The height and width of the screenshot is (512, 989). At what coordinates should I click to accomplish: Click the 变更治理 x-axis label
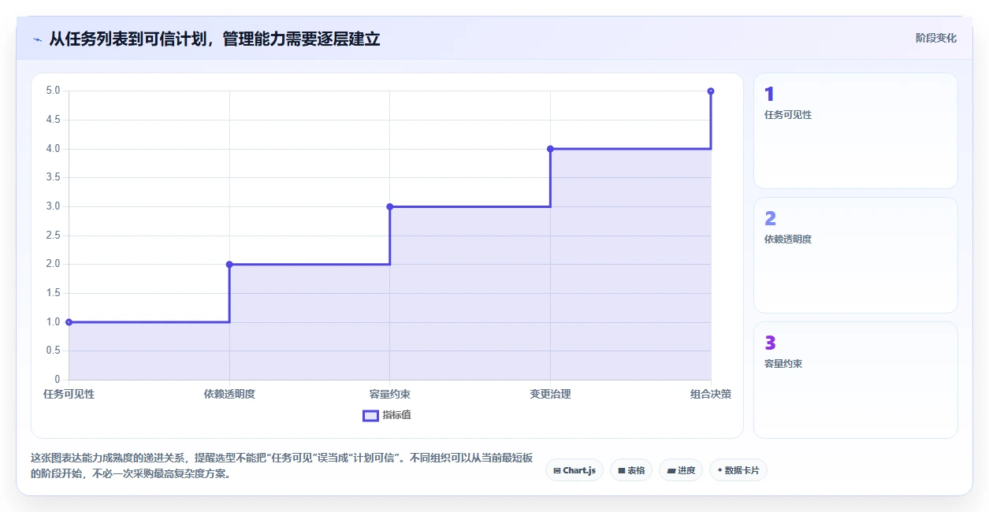pyautogui.click(x=550, y=394)
